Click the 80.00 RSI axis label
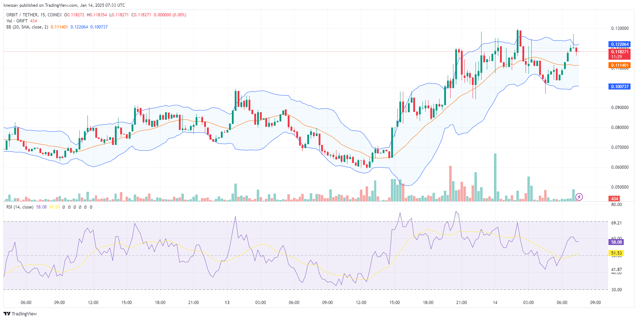 tap(616, 205)
